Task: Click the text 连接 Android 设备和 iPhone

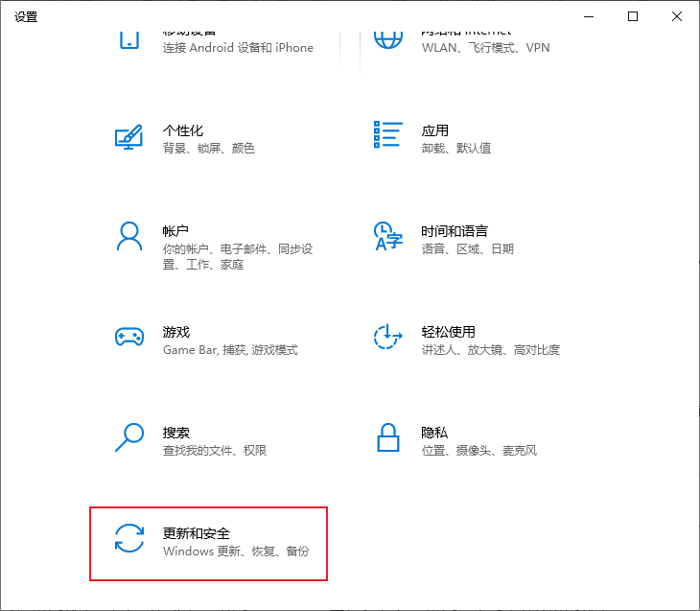Action: [x=238, y=48]
